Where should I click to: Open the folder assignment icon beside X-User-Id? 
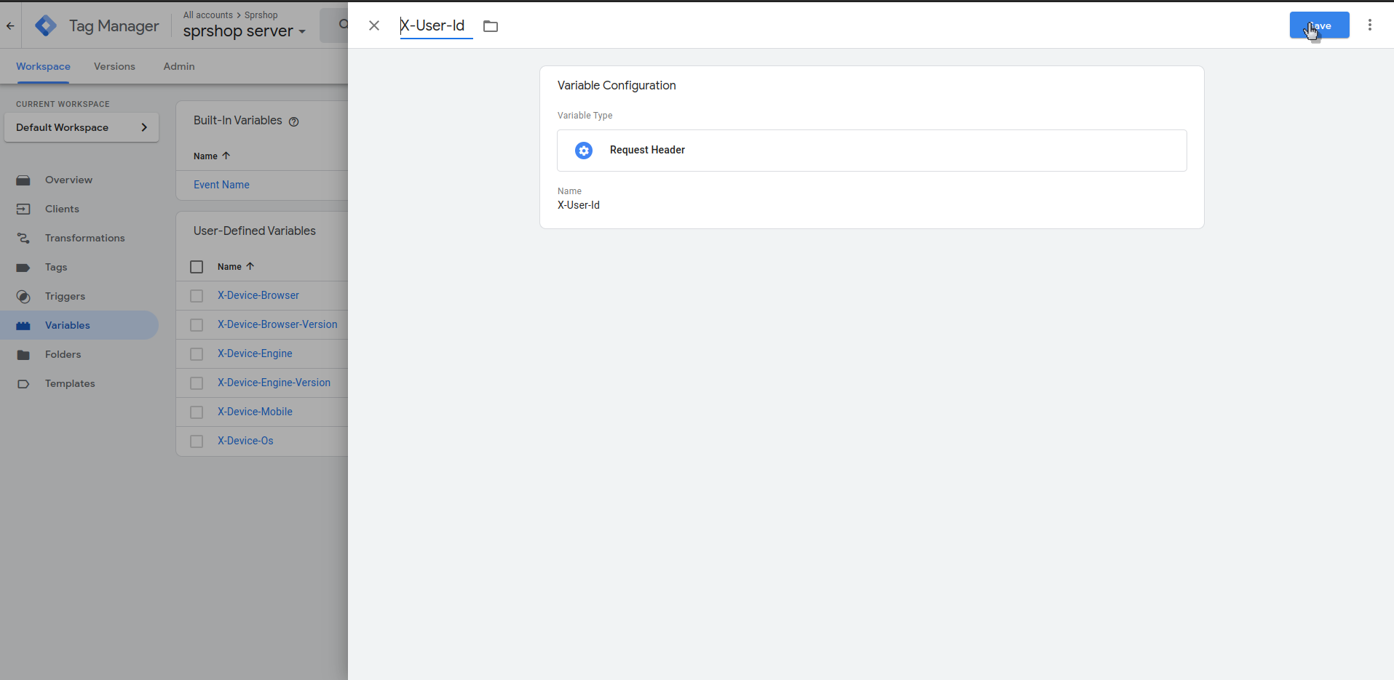(491, 25)
